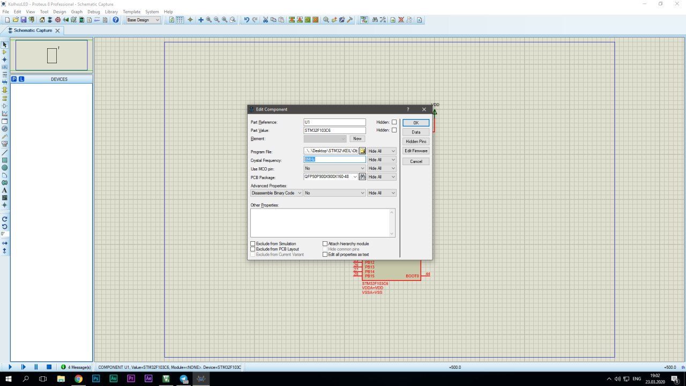
Task: Browse for program file with folder icon
Action: tap(362, 151)
